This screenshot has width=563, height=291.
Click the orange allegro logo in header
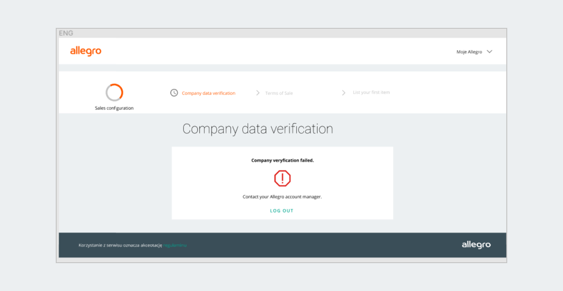point(86,51)
